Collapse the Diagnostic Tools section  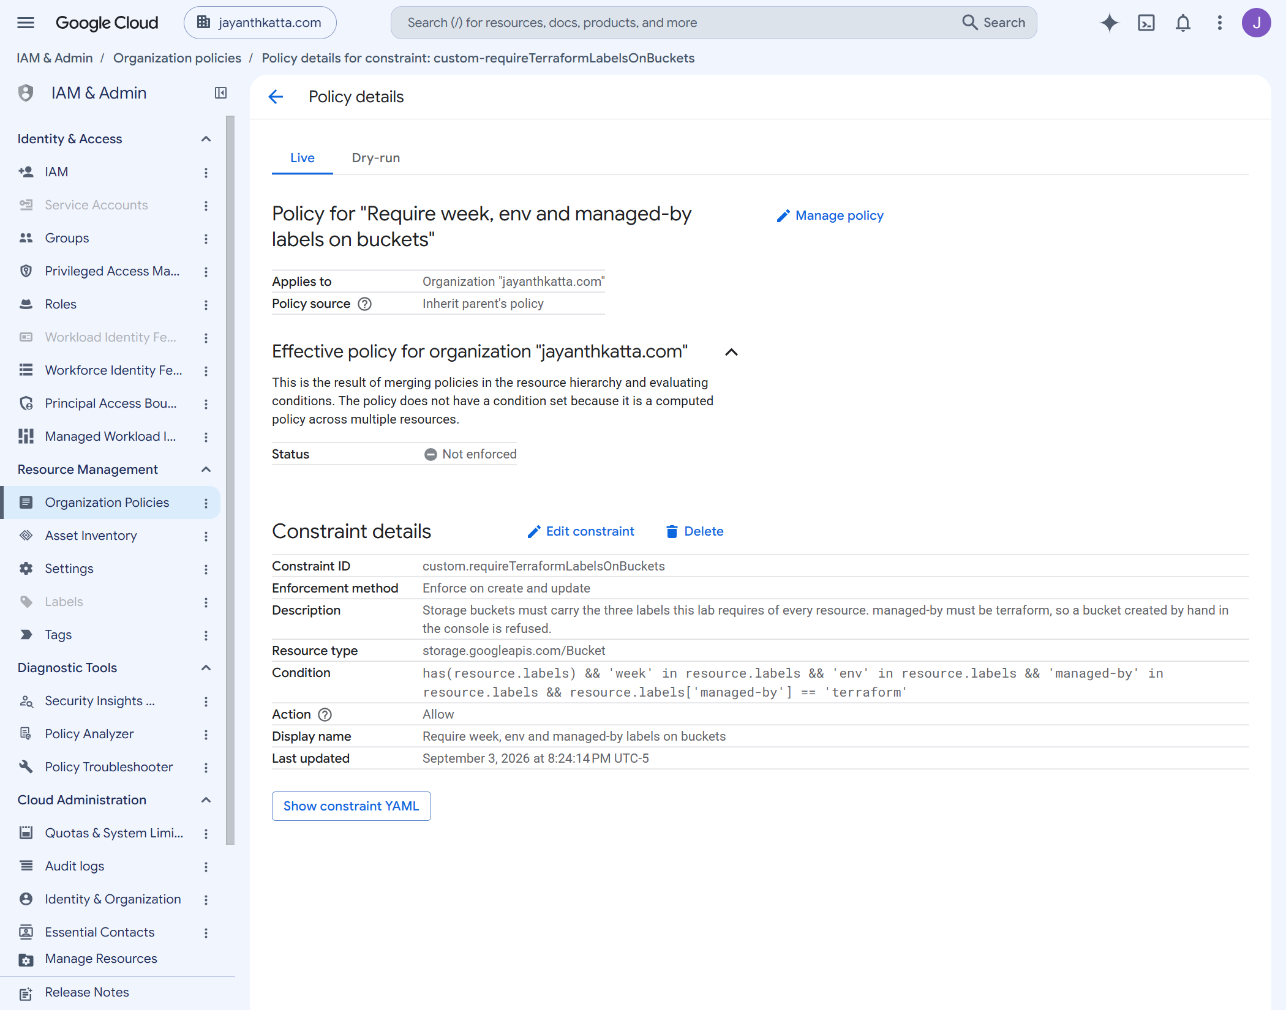tap(206, 668)
